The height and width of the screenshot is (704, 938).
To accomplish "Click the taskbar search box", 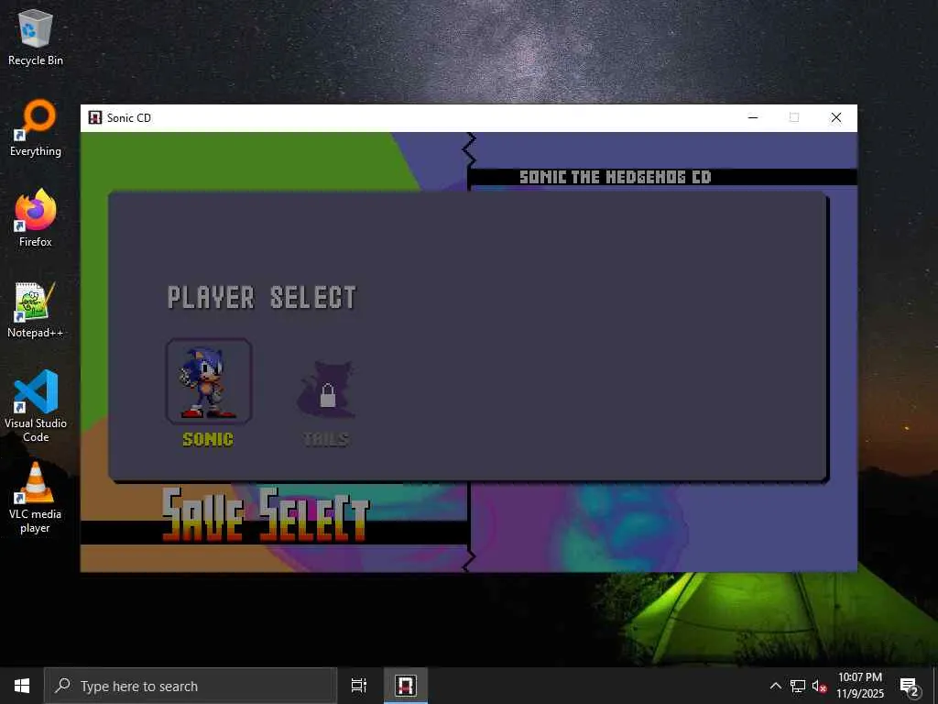I will click(x=191, y=686).
